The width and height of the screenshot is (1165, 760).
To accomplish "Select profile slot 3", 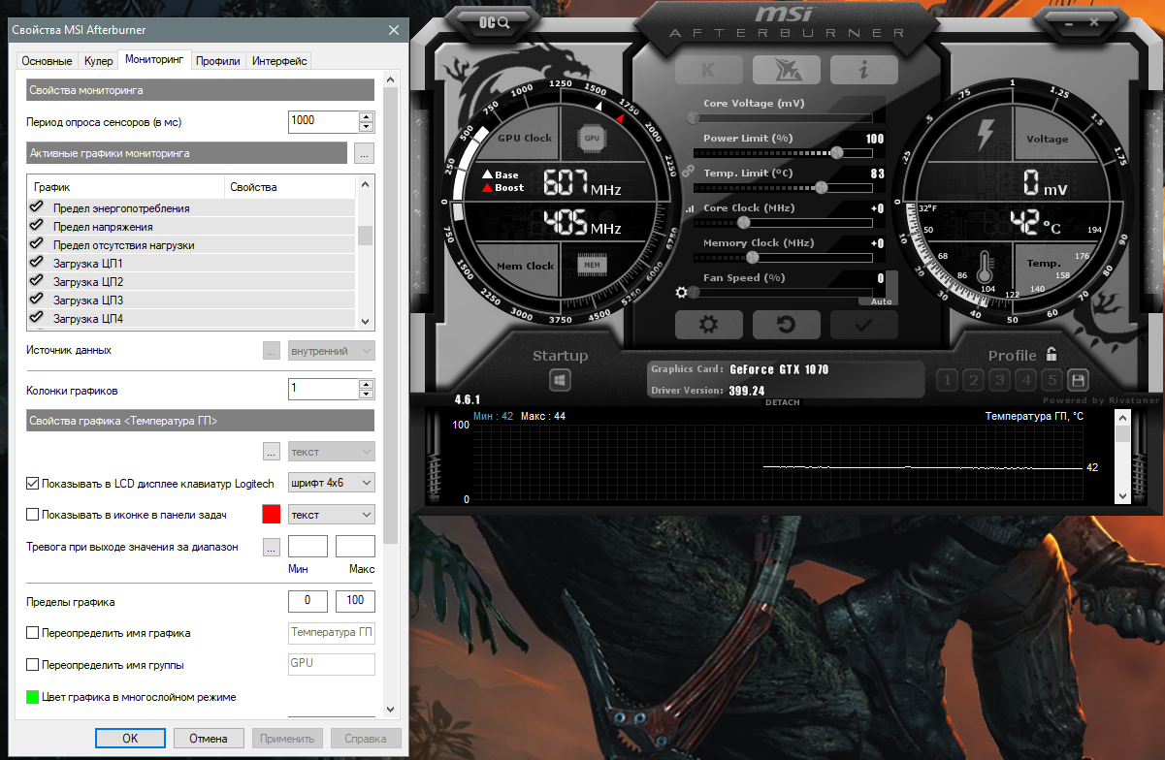I will point(1000,380).
